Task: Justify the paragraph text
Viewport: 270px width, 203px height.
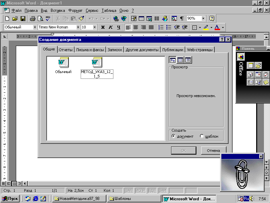Action: [x=151, y=27]
